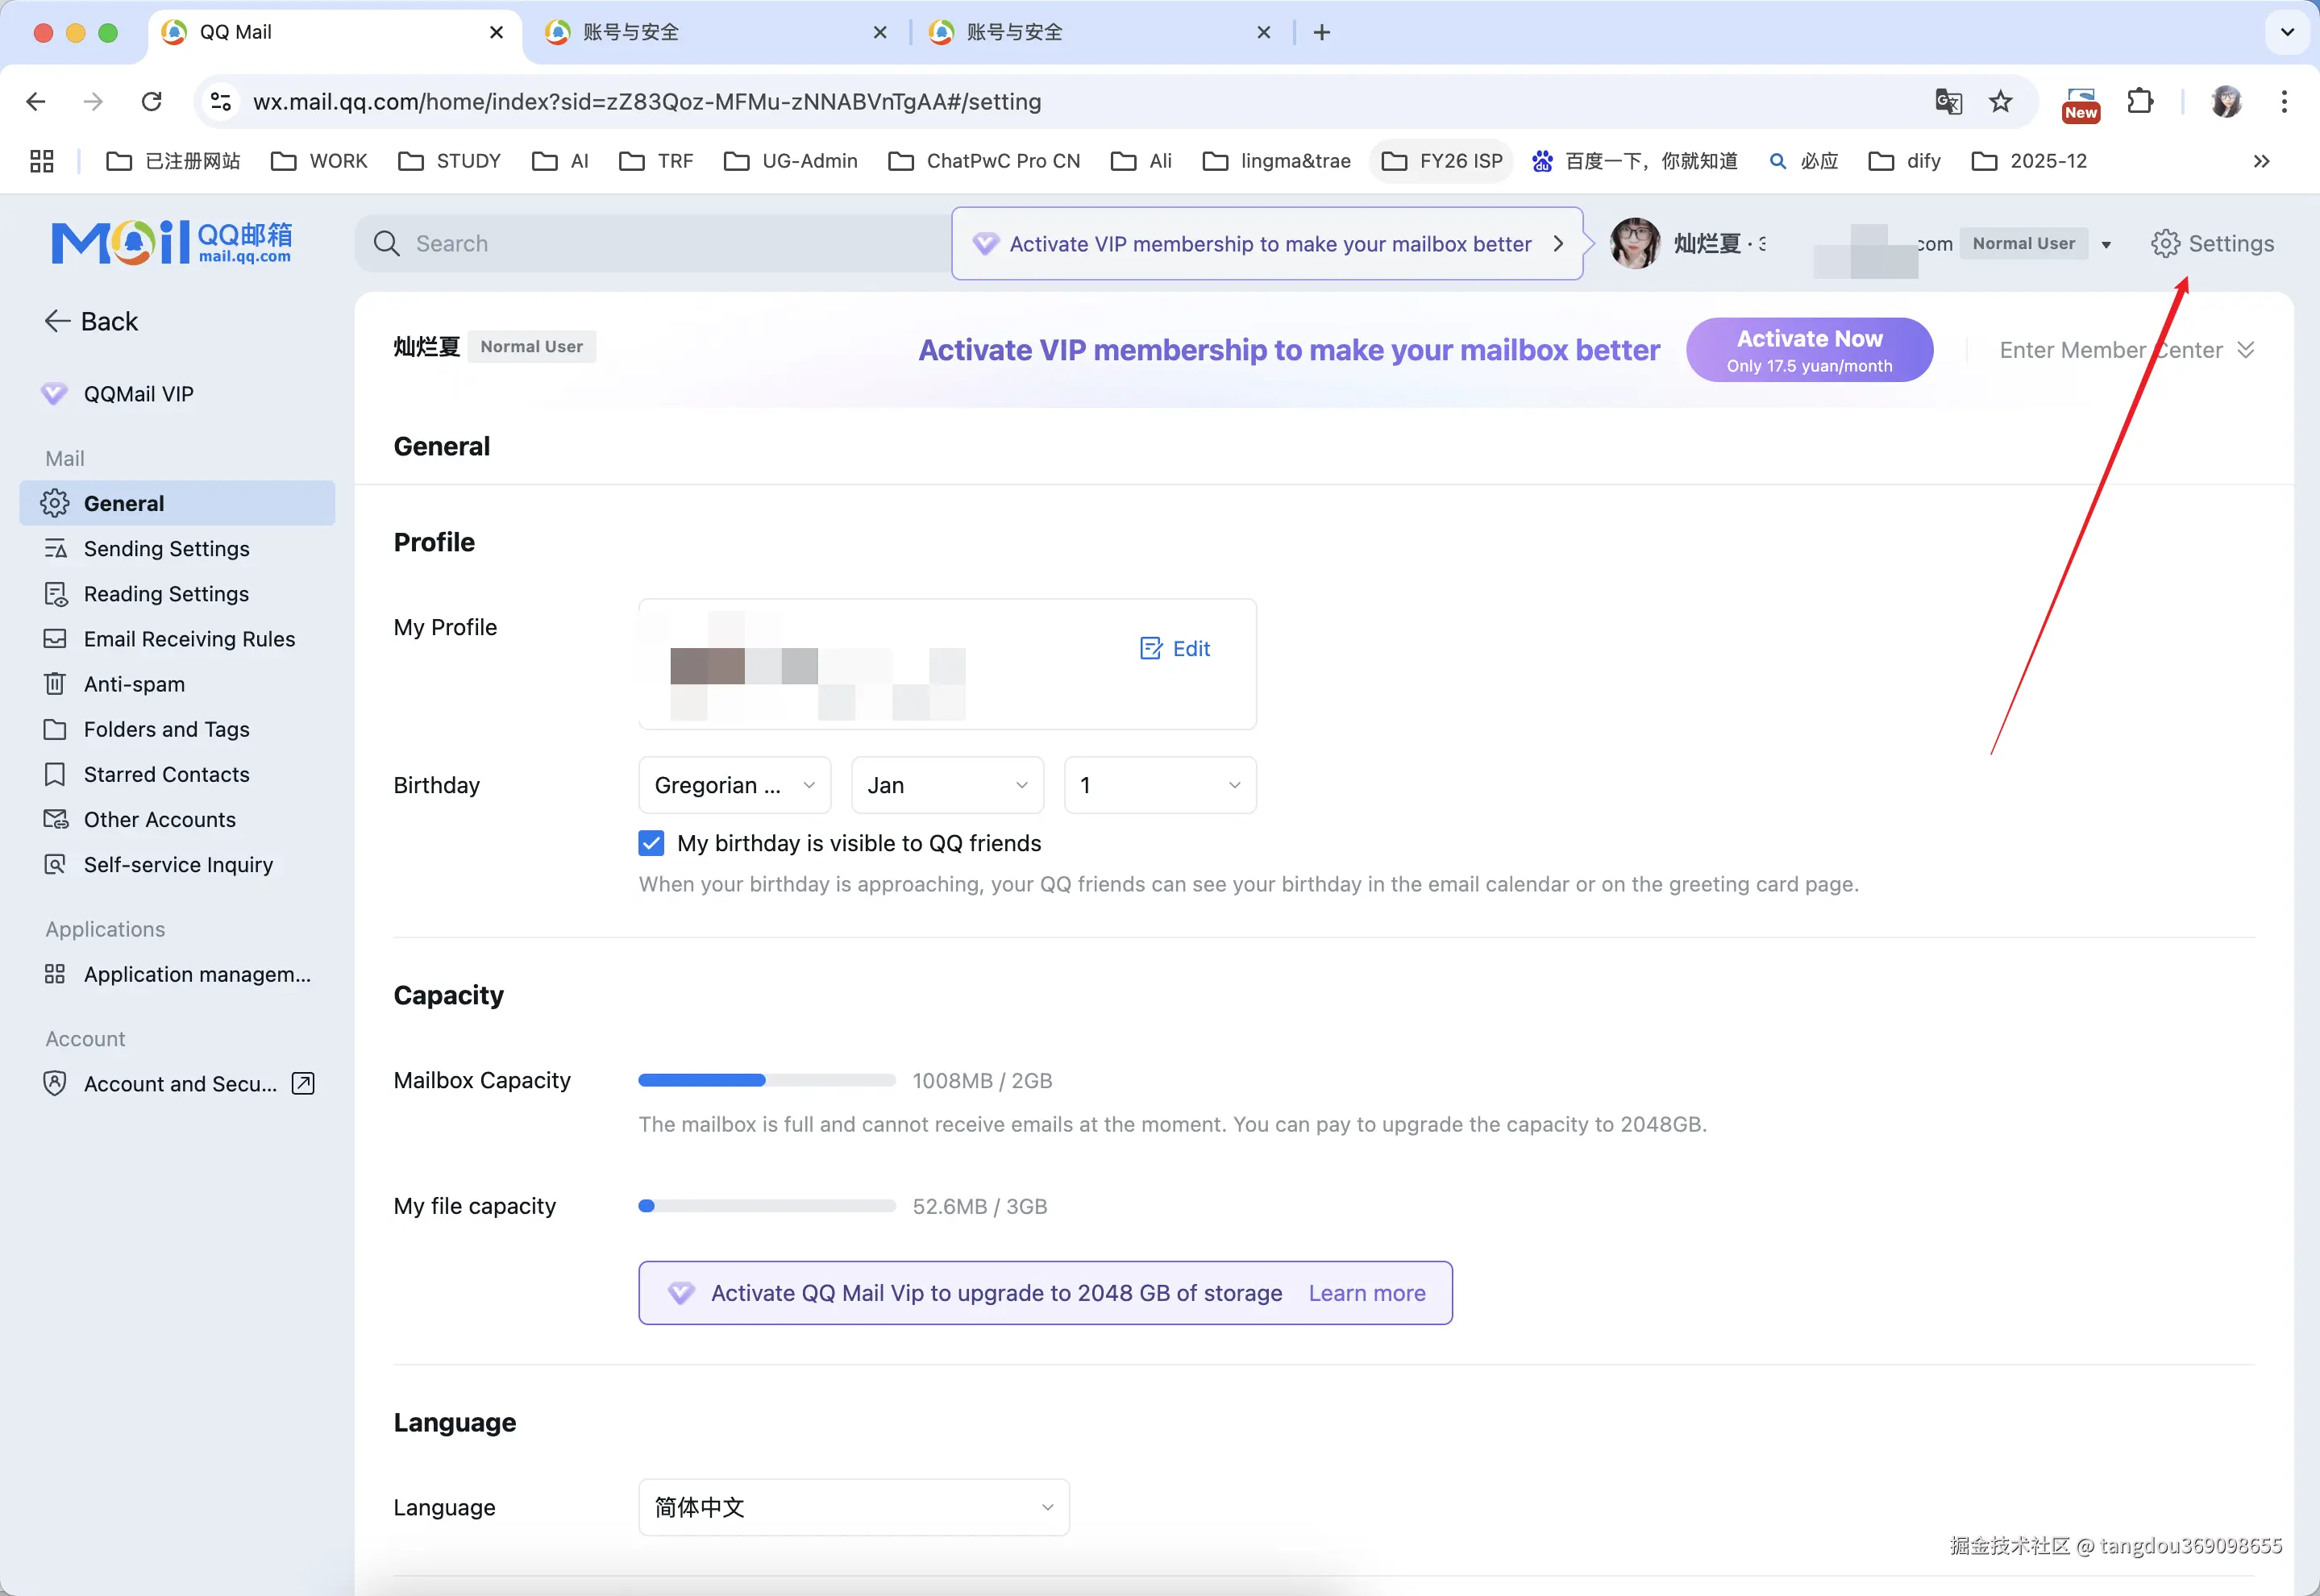This screenshot has width=2320, height=1596.
Task: Click the Edit profile pencil icon
Action: click(1151, 648)
